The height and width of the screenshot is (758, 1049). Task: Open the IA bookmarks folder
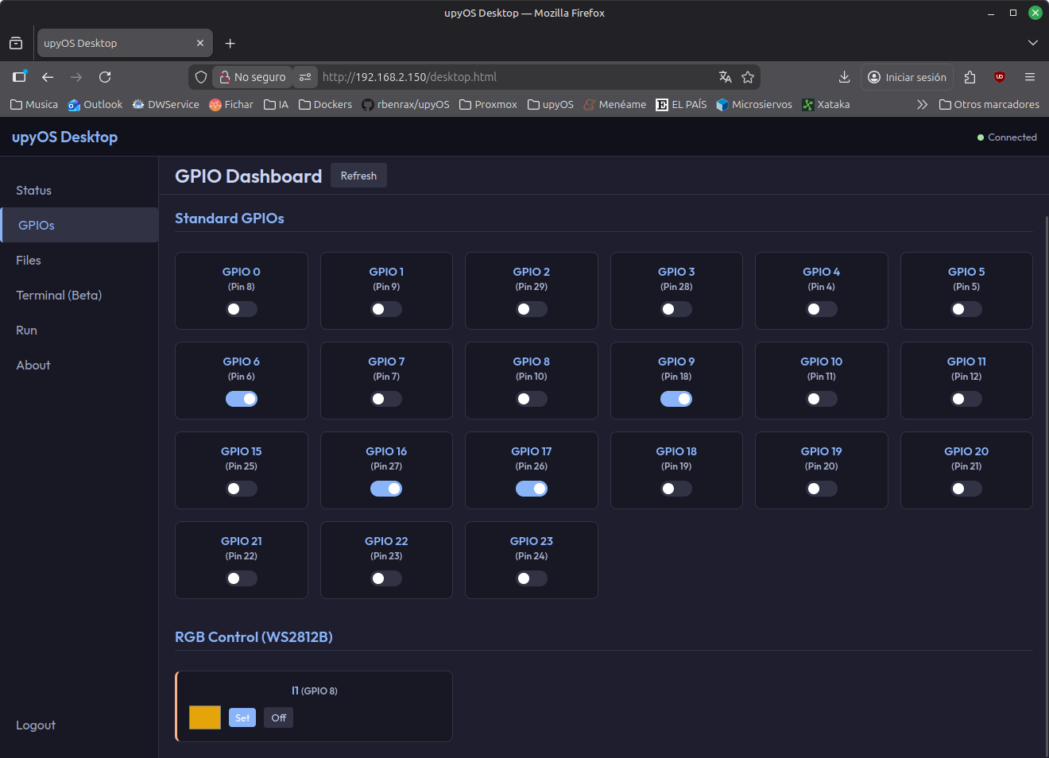tap(276, 104)
